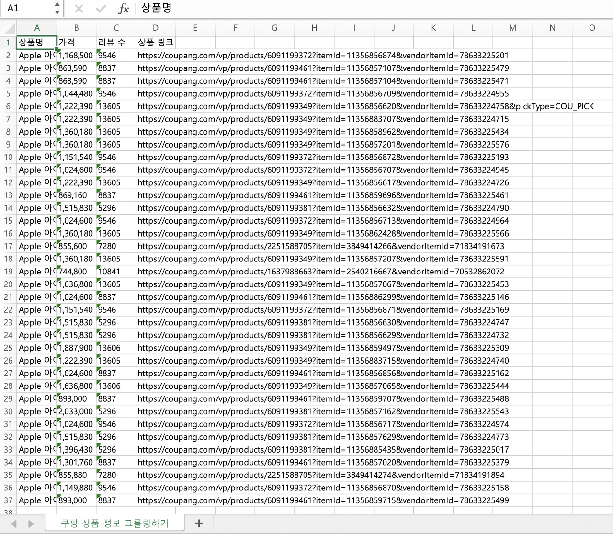613x534 pixels.
Task: Select column O header
Action: [x=592, y=28]
